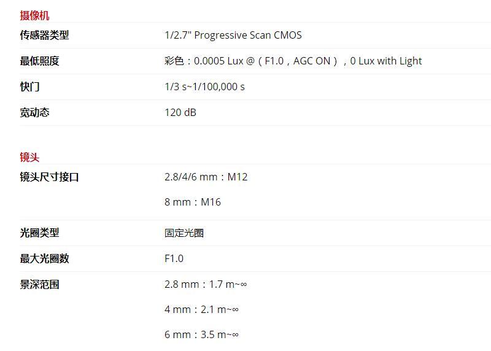Click the 1/2.7" Progressive Scan CMOS value
This screenshot has height=351, width=491.
coord(233,35)
